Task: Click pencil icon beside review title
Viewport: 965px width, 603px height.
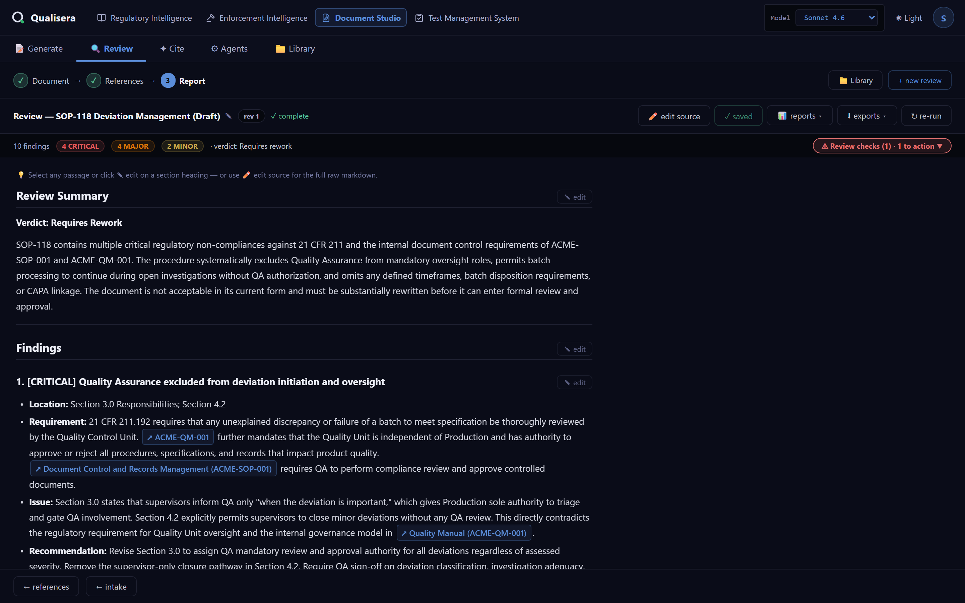Action: click(229, 116)
